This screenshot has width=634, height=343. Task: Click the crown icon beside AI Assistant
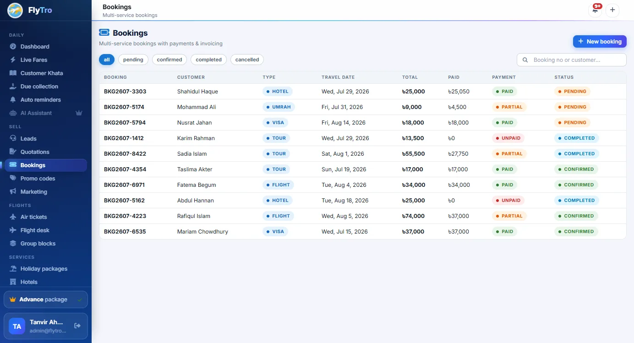pos(79,113)
